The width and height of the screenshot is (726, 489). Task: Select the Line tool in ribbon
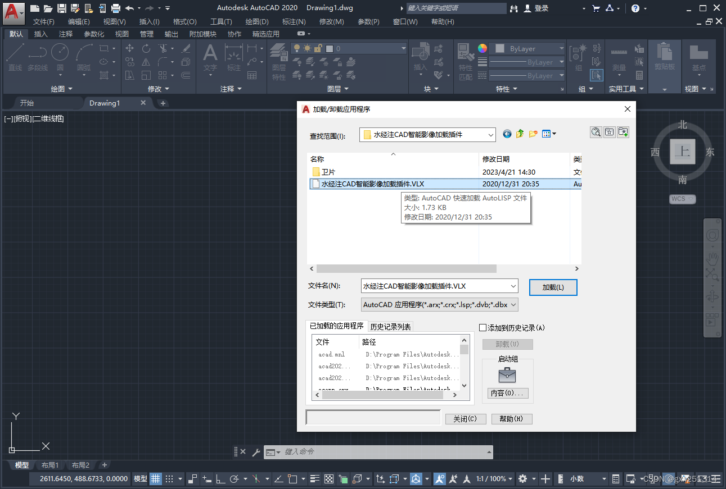pos(15,58)
